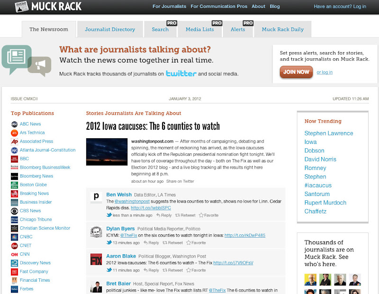The image size is (379, 294).
Task: Click the story's night sky thumbnail
Action: [x=107, y=151]
